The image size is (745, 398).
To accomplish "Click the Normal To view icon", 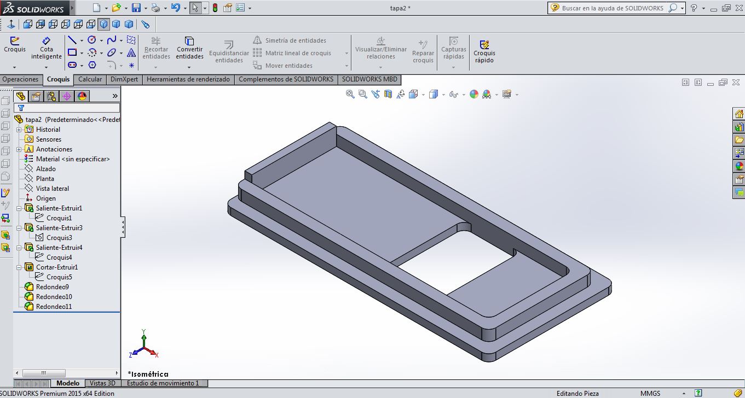I will coord(10,24).
